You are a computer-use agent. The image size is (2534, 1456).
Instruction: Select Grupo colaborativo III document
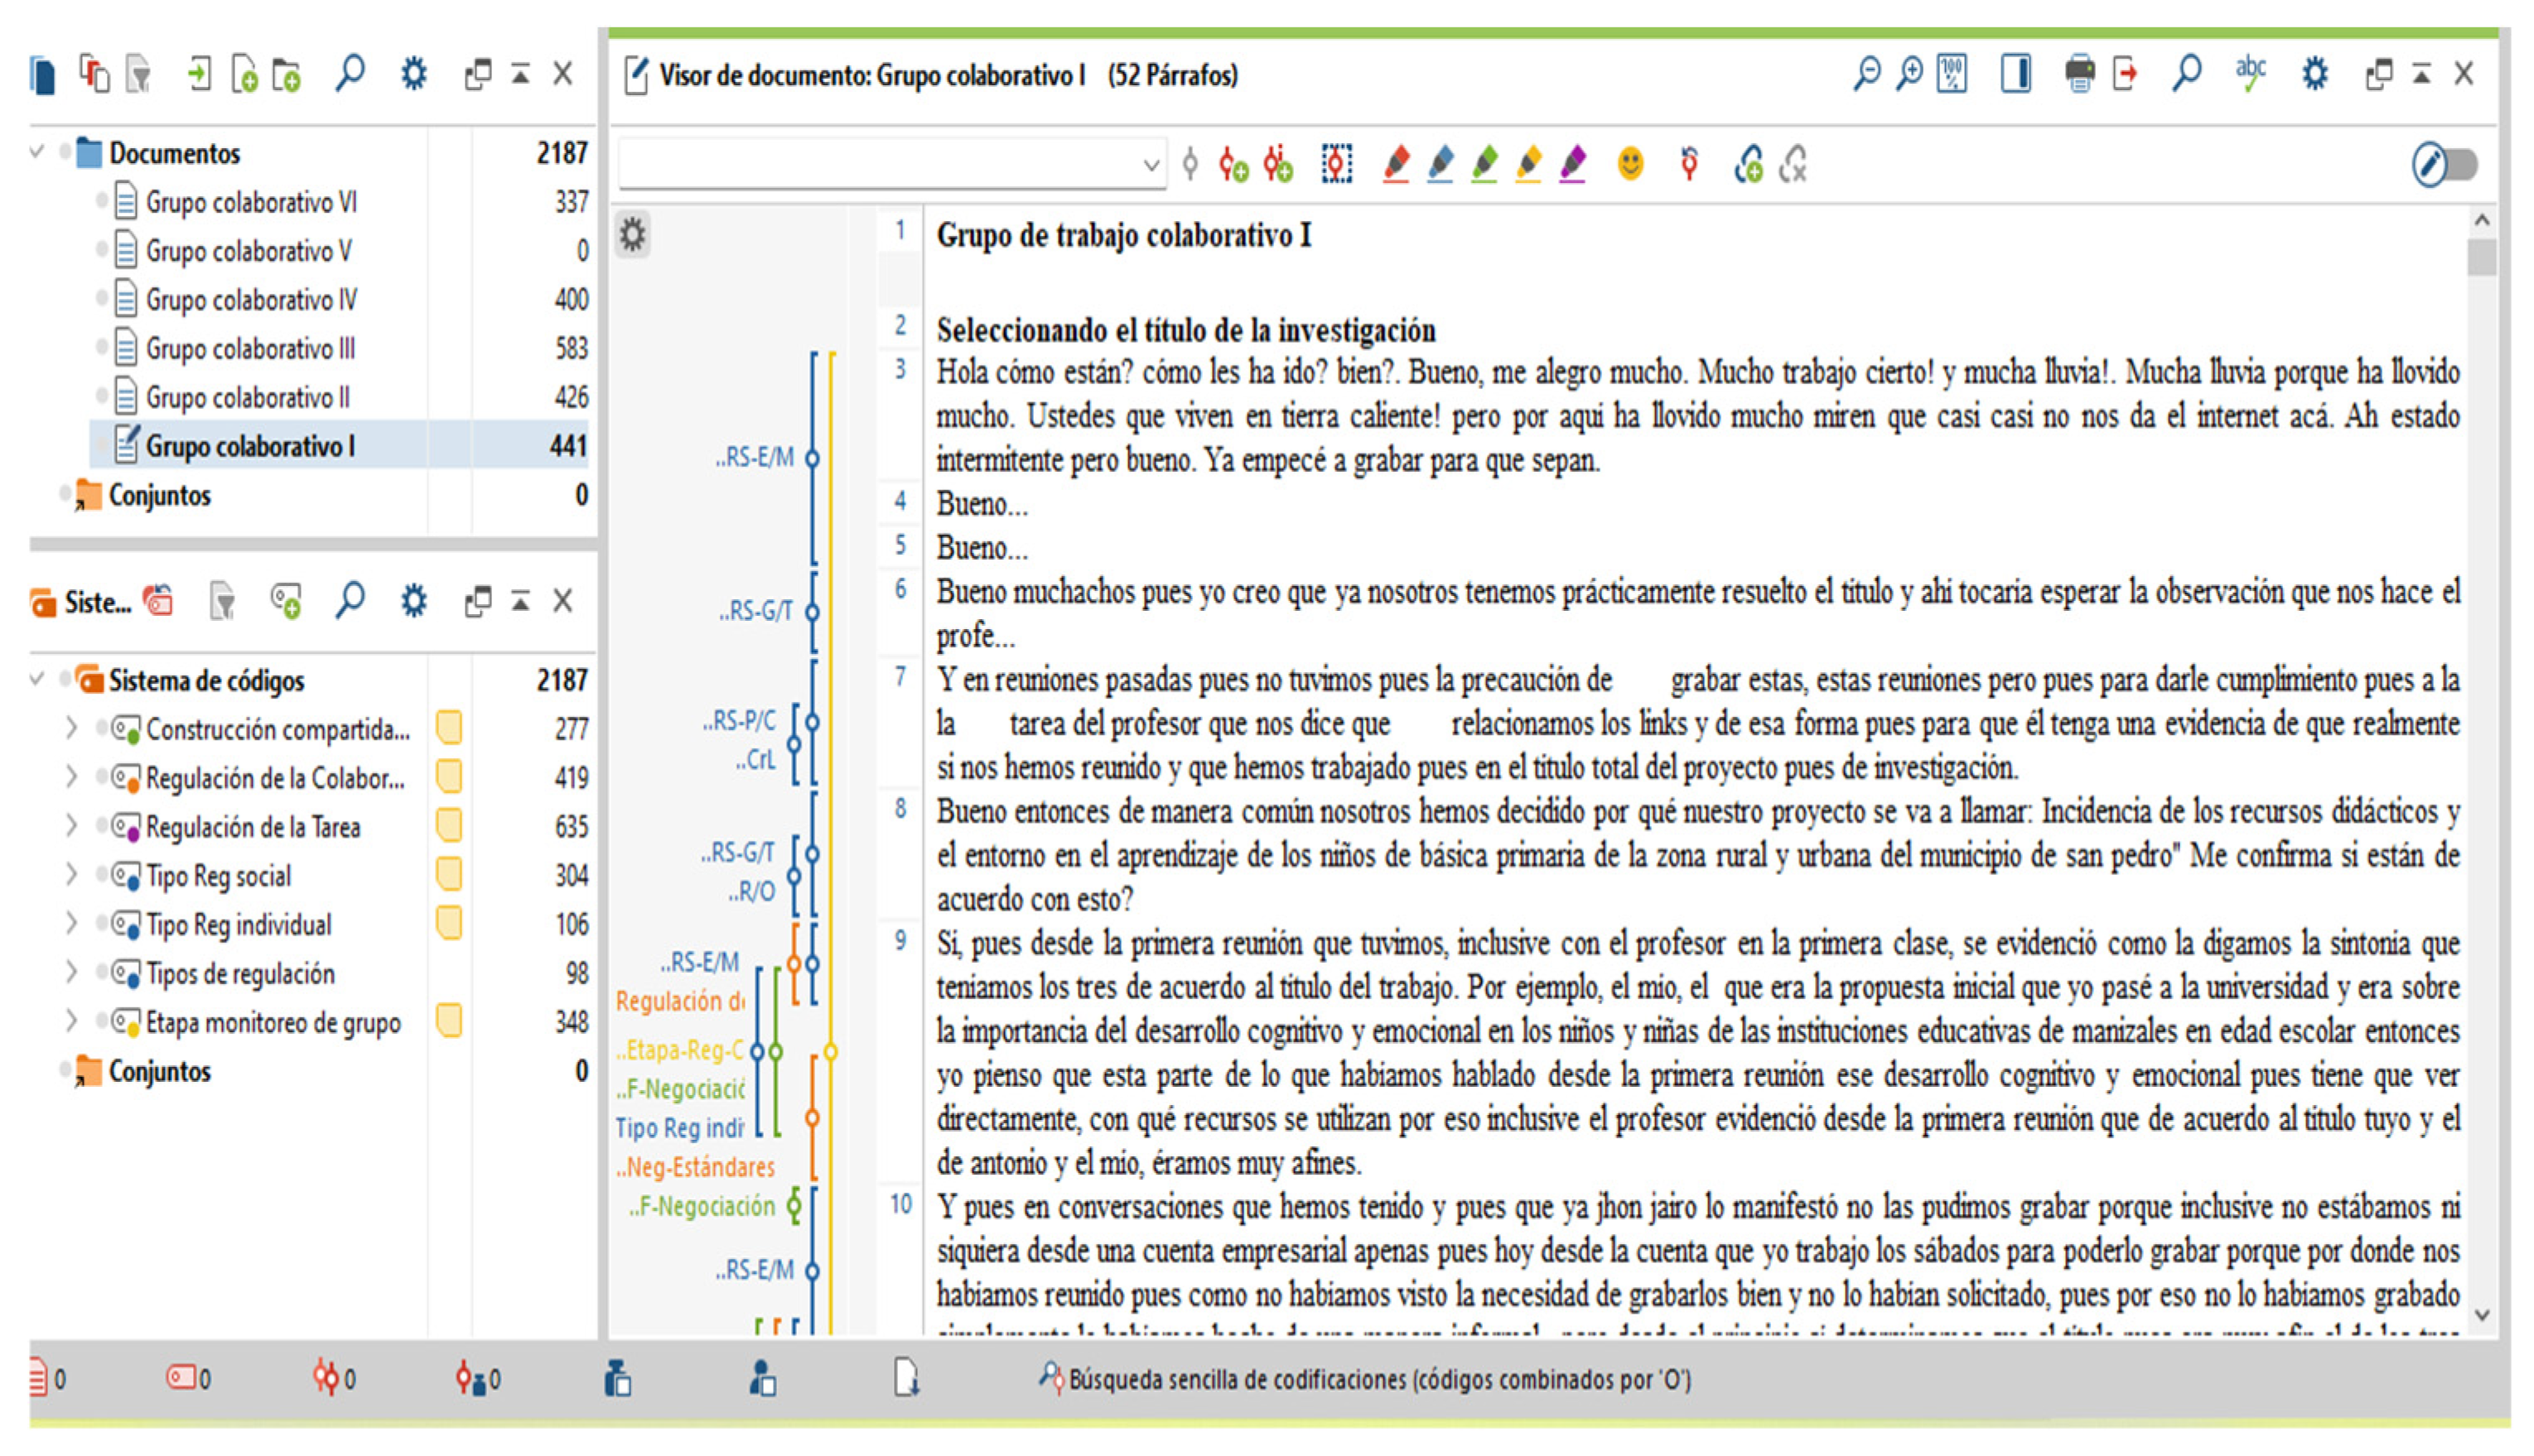coord(250,349)
